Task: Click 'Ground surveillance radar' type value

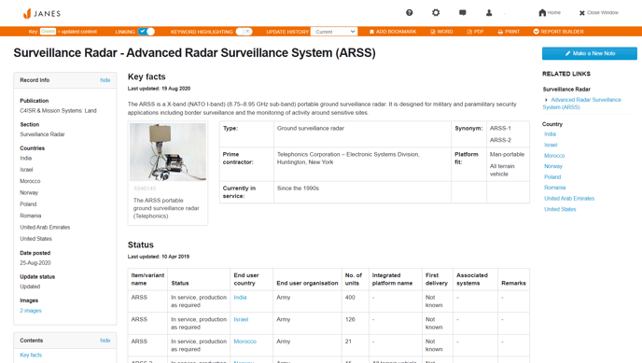Action: (x=311, y=128)
